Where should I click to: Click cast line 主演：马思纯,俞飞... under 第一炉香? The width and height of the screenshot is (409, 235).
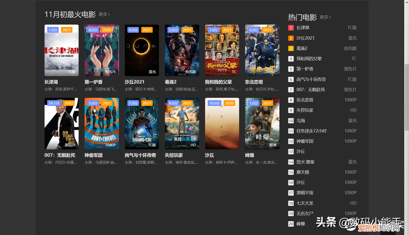[101, 89]
